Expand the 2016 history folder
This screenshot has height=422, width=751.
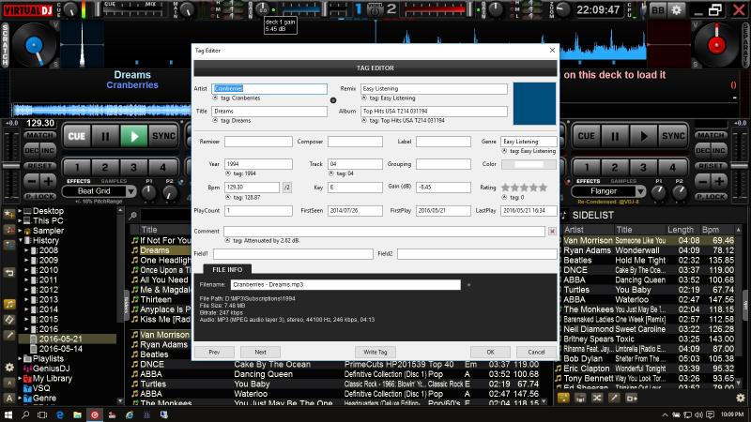coord(27,329)
